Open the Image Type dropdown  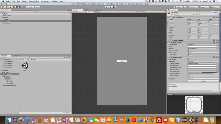(x=203, y=53)
